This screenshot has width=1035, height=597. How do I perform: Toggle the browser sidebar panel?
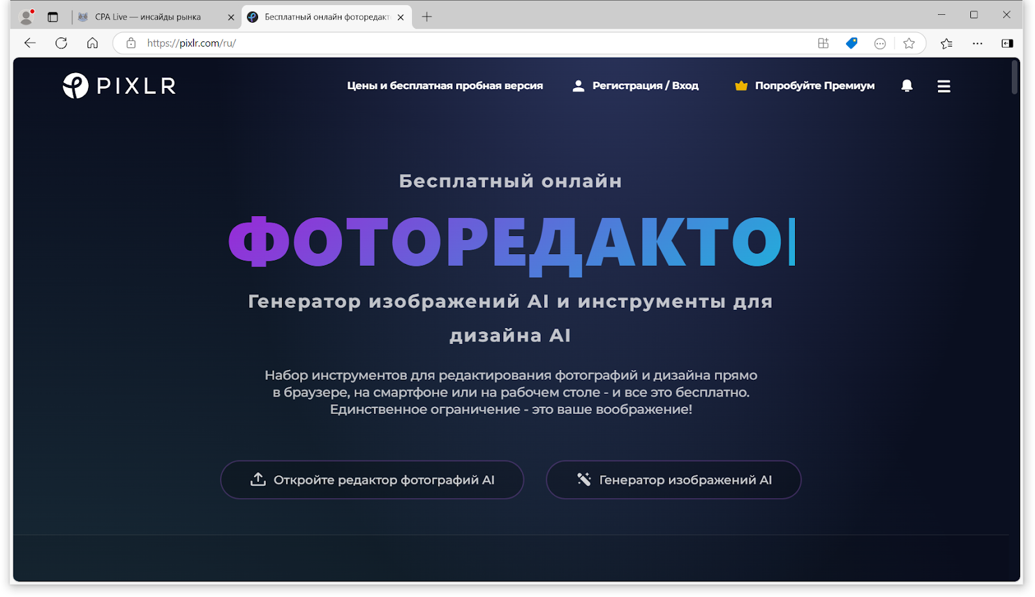(1007, 43)
